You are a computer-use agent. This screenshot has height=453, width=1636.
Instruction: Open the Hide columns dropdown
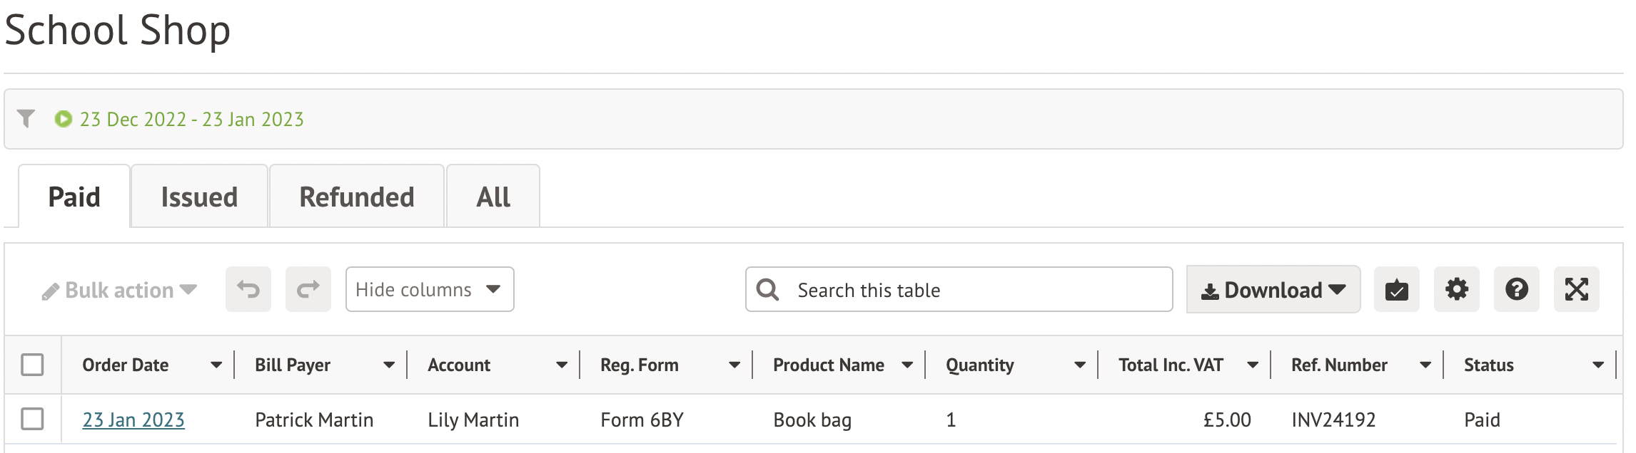[x=429, y=289]
